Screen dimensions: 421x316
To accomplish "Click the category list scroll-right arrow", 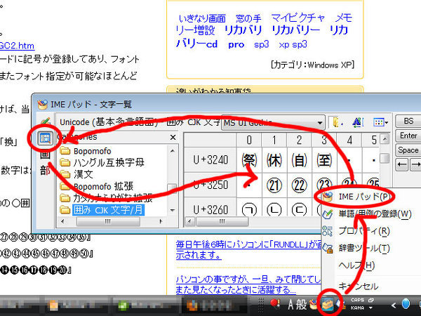I will tap(161, 221).
